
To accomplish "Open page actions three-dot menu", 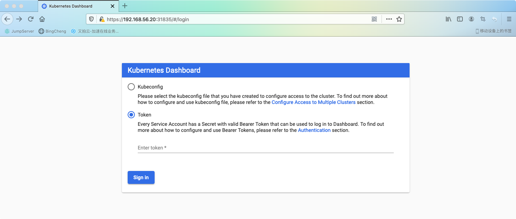I will coord(389,19).
